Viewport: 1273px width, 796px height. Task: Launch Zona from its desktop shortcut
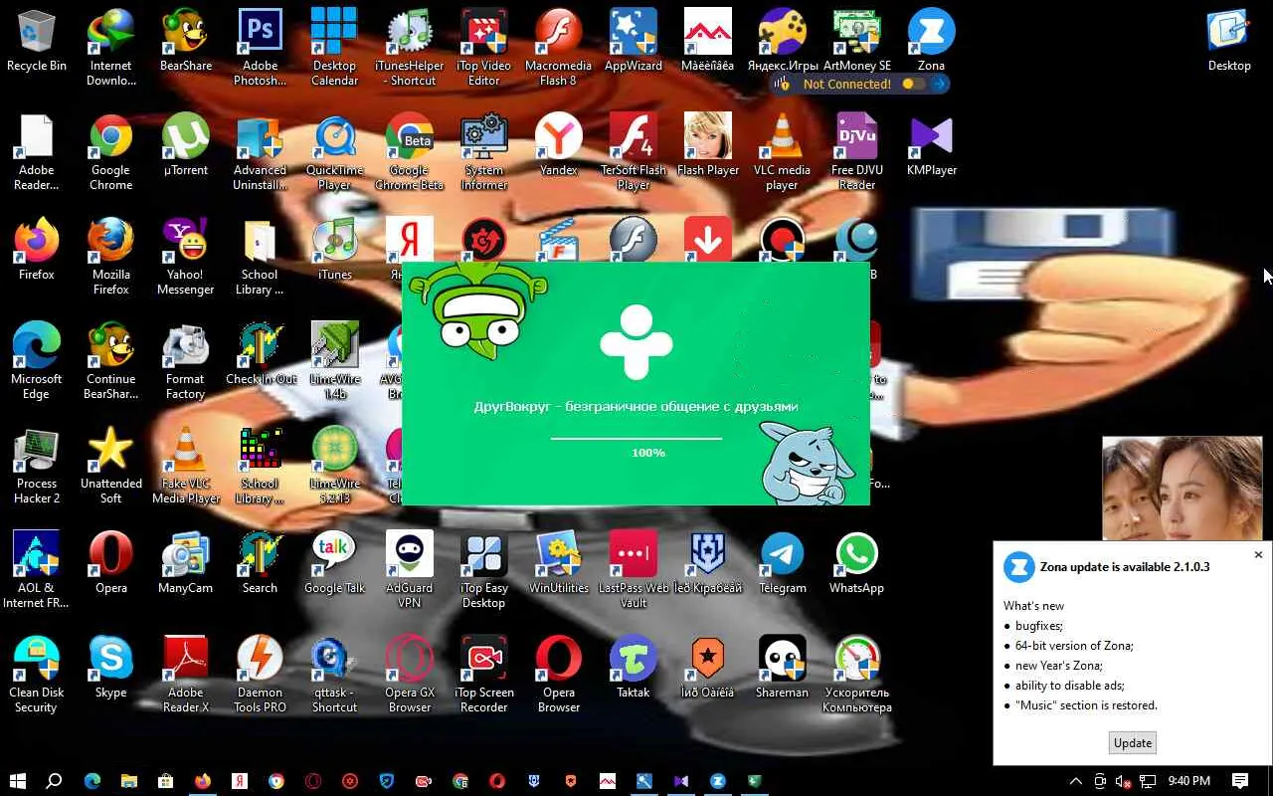click(932, 41)
